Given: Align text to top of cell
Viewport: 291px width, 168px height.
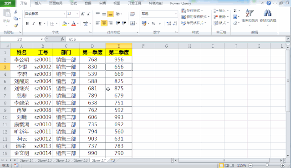Looking at the screenshot, I should coord(97,14).
